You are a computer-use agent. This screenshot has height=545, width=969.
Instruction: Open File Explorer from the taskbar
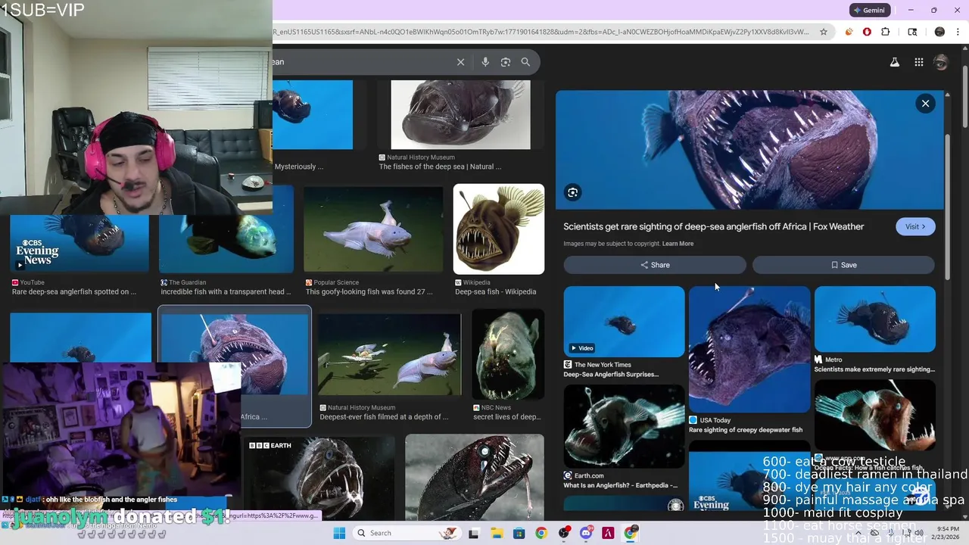497,533
